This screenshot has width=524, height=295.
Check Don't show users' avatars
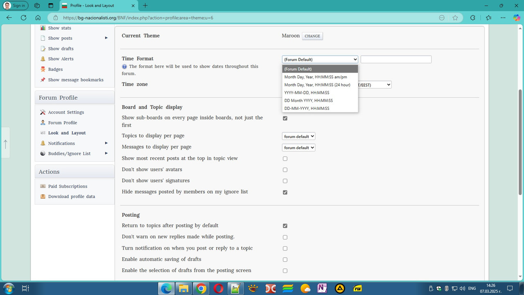(x=285, y=170)
